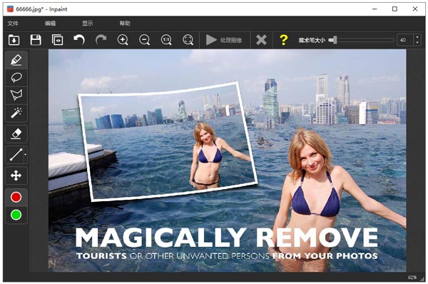Image resolution: width=428 pixels, height=284 pixels.
Task: Open the 帮助 menu
Action: [x=125, y=24]
